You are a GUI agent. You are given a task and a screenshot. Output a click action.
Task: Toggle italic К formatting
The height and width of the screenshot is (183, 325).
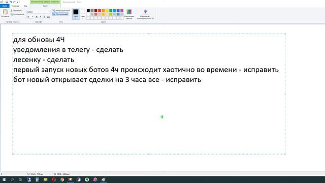[41, 17]
